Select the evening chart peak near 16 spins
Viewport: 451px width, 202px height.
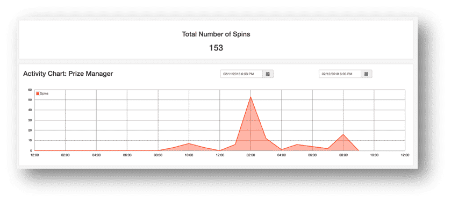[x=343, y=134]
